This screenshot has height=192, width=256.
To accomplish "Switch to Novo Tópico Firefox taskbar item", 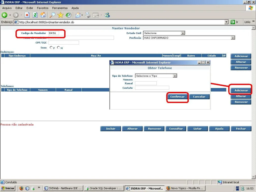I will tap(185, 188).
